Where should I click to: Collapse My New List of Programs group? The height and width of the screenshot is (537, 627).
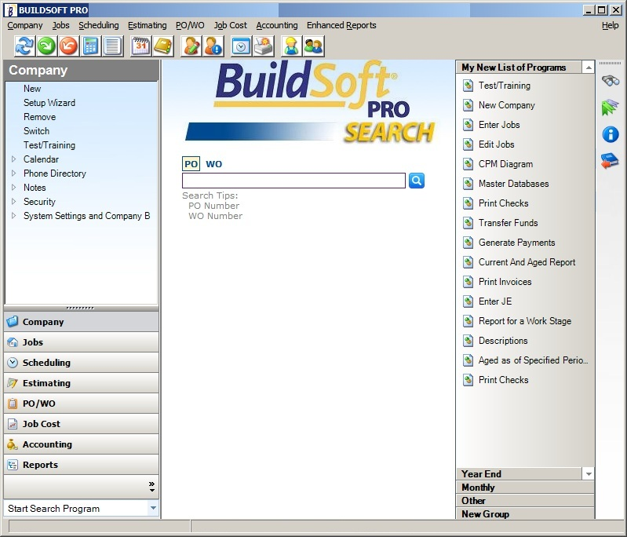[589, 68]
